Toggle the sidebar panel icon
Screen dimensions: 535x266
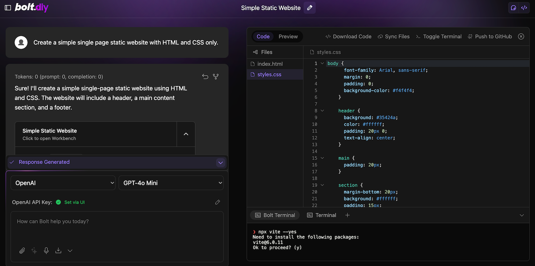click(x=8, y=8)
